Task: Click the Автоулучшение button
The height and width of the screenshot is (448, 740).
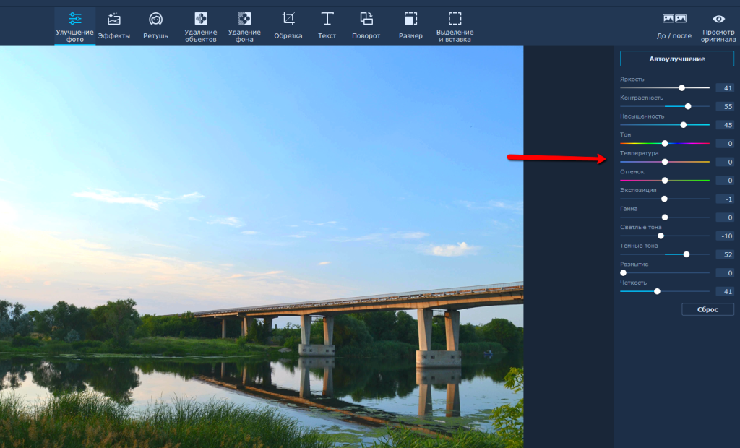Action: point(676,59)
